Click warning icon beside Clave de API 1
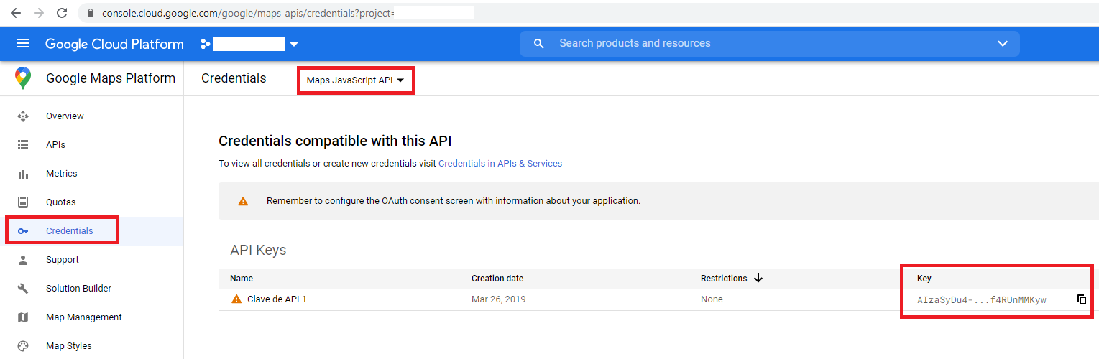The height and width of the screenshot is (359, 1099). (236, 299)
